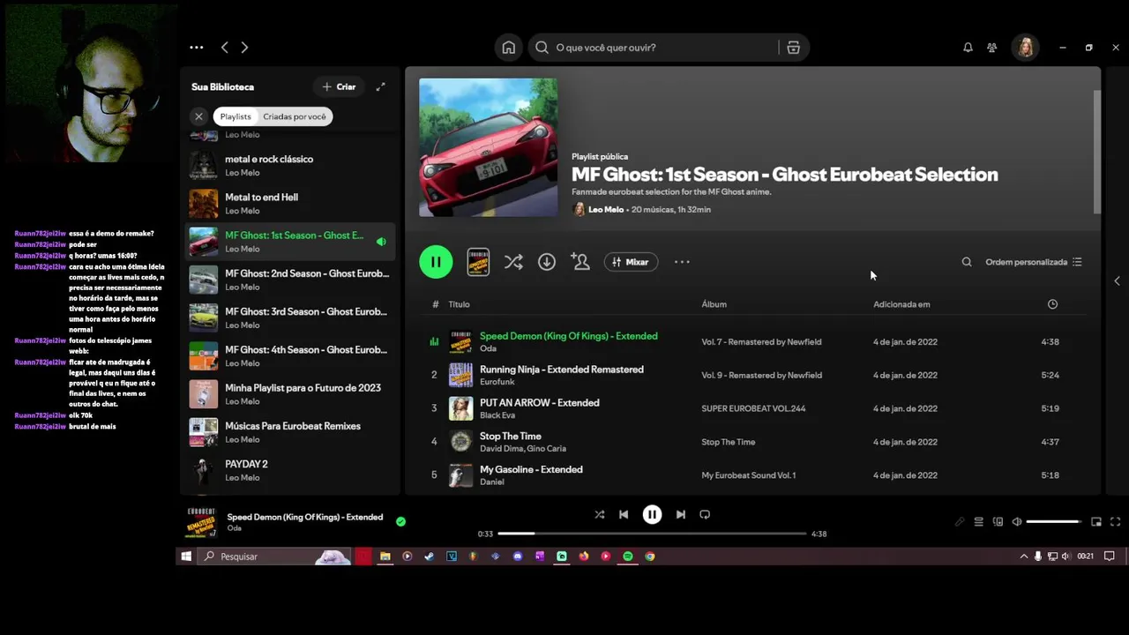Toggle the Playlists filter chip

[x=236, y=116]
